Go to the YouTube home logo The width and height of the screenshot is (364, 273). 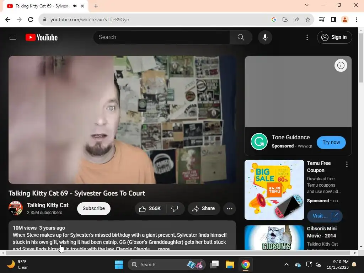(42, 37)
